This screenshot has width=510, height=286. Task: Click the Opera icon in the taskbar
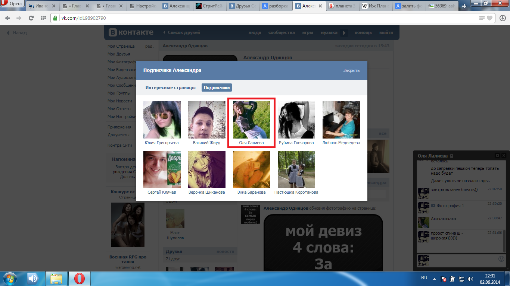(x=79, y=279)
